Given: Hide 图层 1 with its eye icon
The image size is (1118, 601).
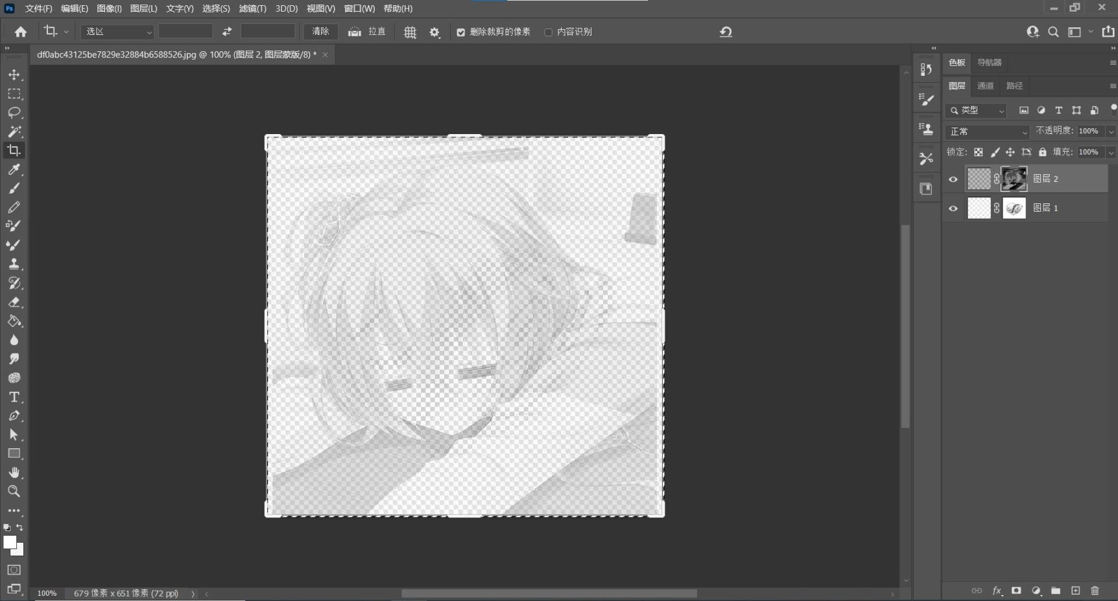Looking at the screenshot, I should click(x=953, y=209).
